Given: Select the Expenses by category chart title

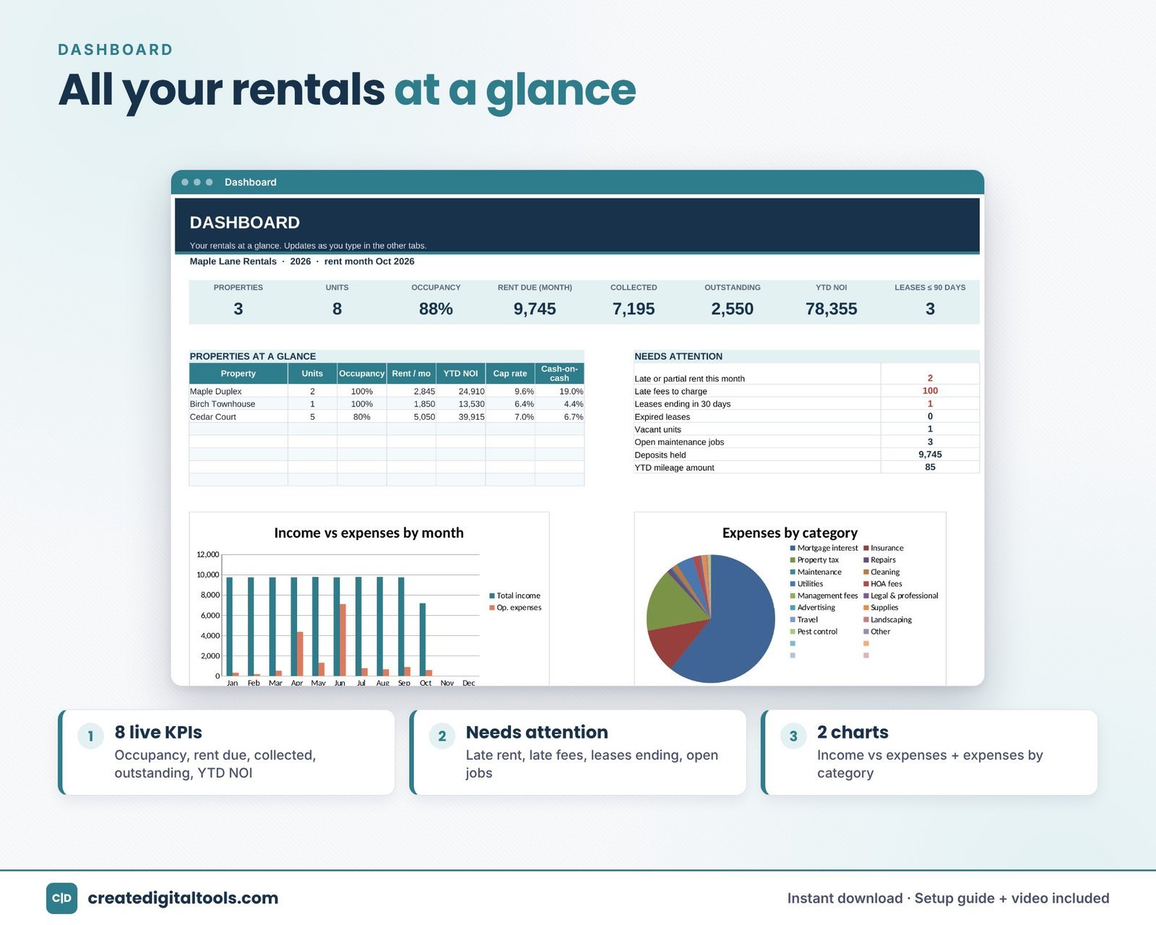Looking at the screenshot, I should pos(790,533).
